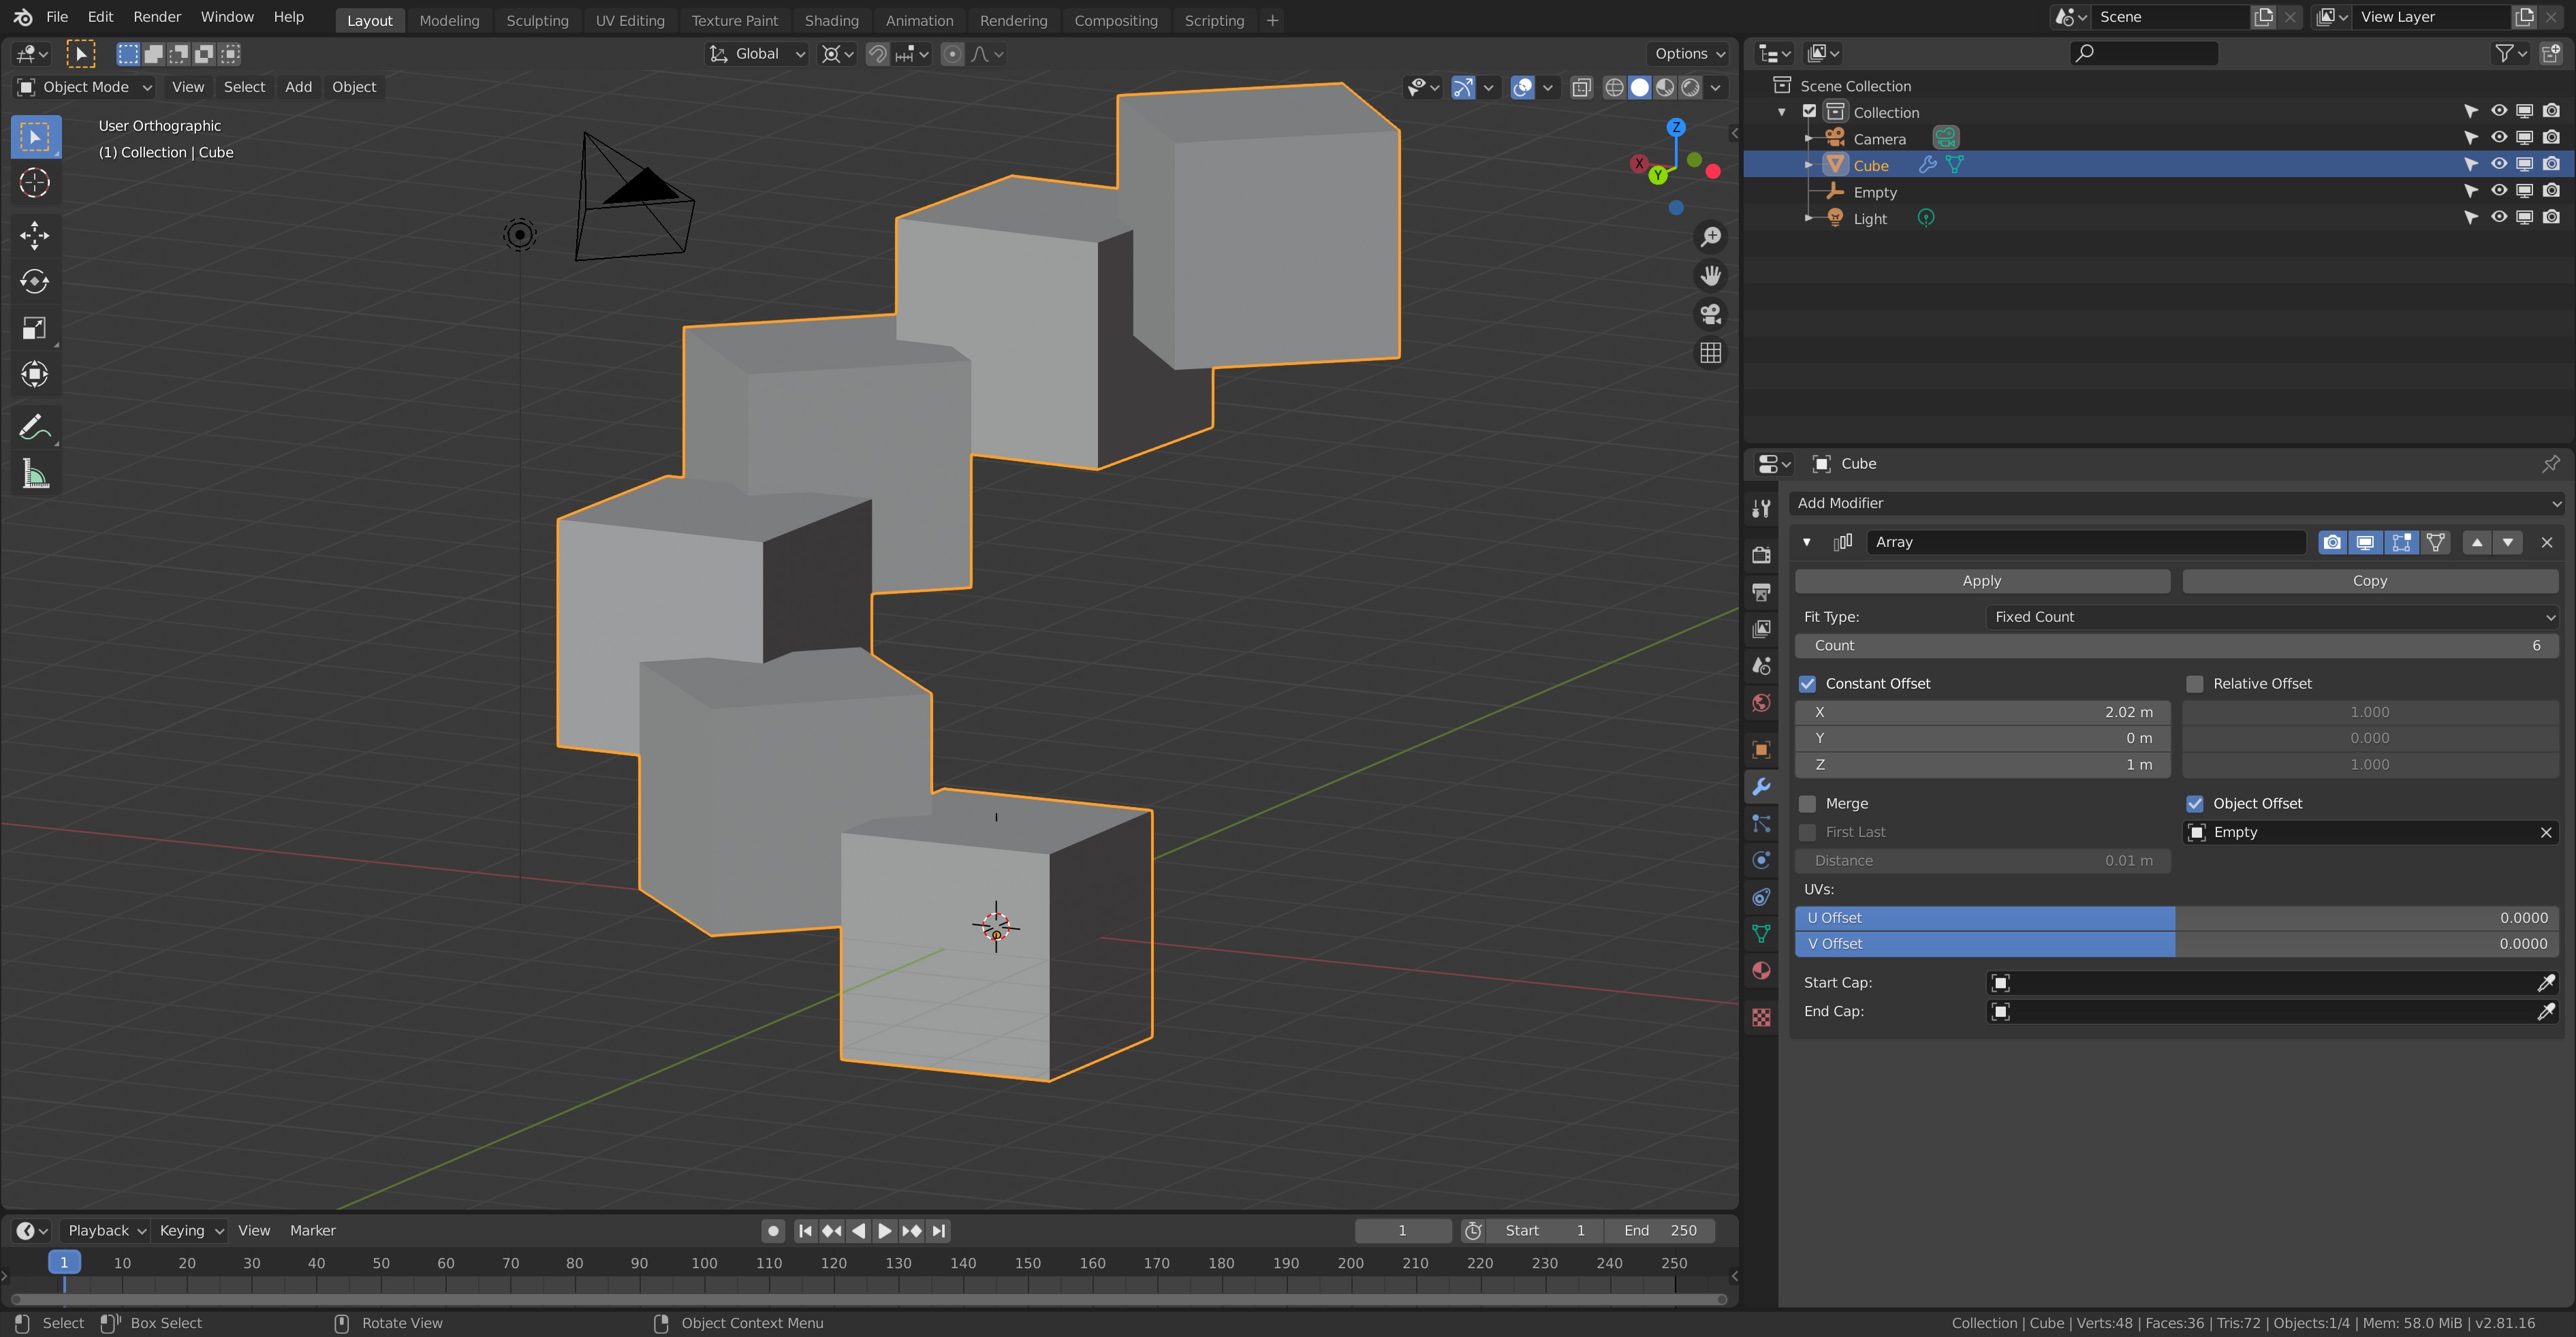This screenshot has width=2576, height=1337.
Task: Toggle orthographic grid view icon
Action: (1710, 353)
